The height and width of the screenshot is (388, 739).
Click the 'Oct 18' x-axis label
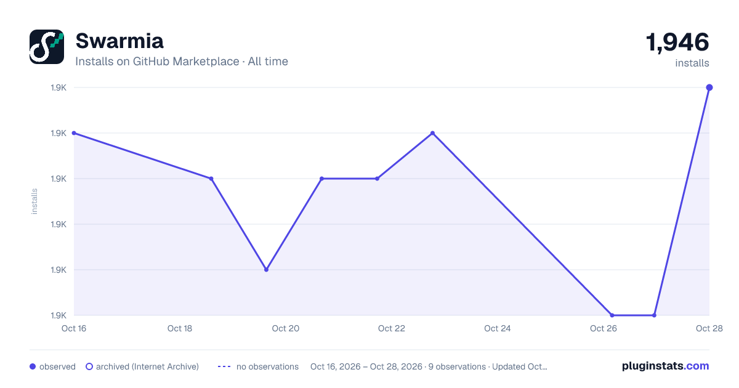click(180, 328)
